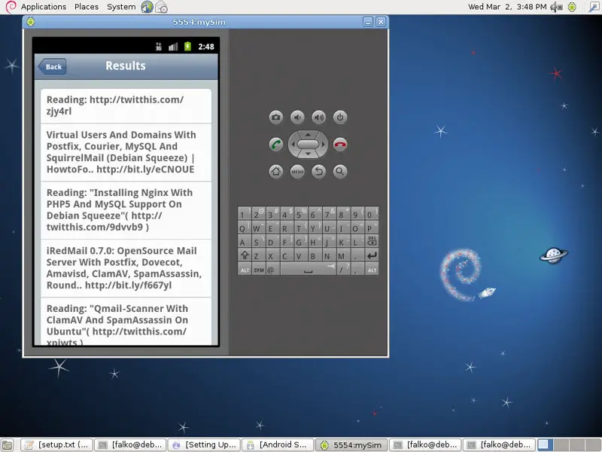Raise volume with emulator volume-up button

tap(318, 118)
